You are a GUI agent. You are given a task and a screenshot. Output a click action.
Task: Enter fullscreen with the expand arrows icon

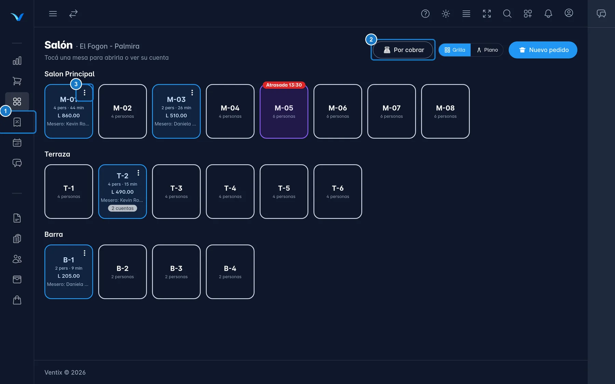[487, 14]
